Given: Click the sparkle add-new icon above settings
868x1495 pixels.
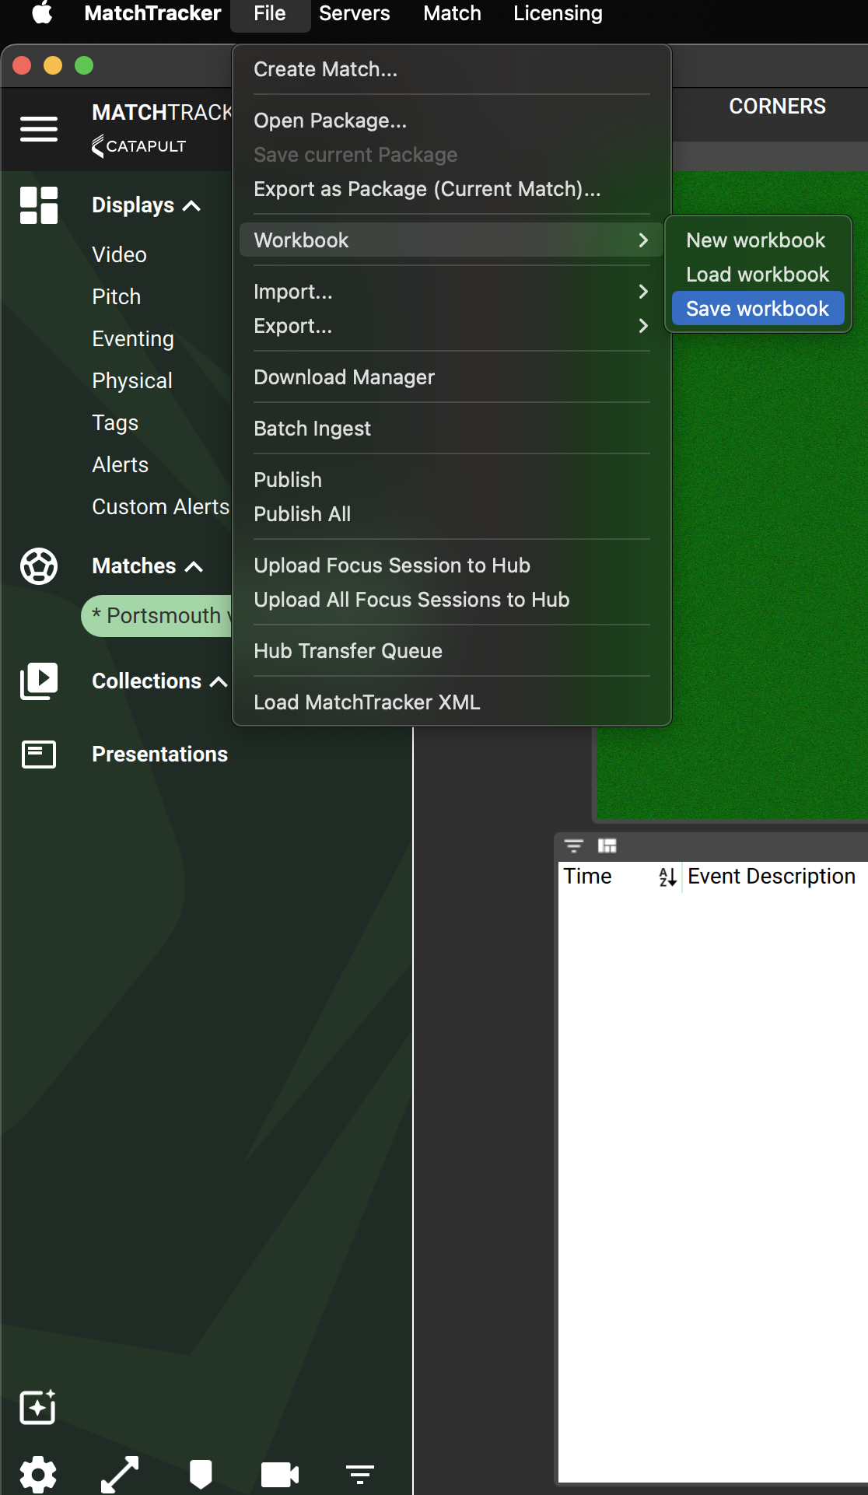Looking at the screenshot, I should click(x=37, y=1406).
